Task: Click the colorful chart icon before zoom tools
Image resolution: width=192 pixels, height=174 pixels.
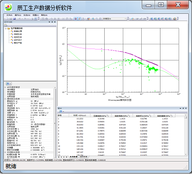Action: [x=88, y=19]
